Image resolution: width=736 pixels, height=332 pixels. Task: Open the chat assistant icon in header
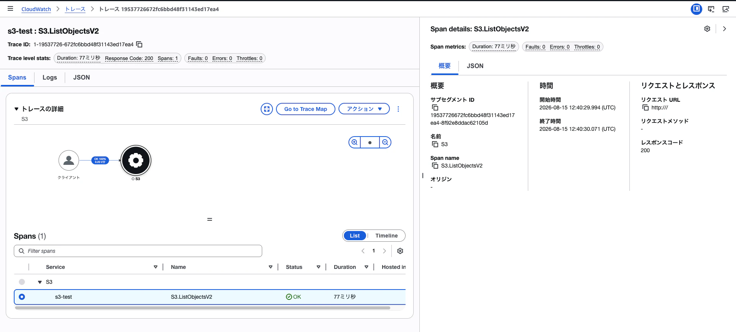pyautogui.click(x=711, y=9)
